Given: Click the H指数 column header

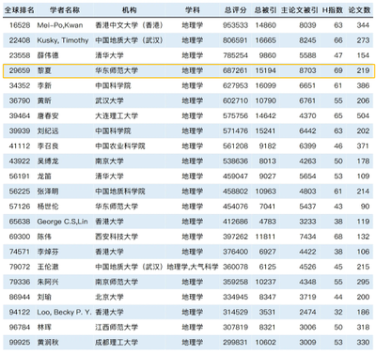Looking at the screenshot, I should tap(333, 10).
